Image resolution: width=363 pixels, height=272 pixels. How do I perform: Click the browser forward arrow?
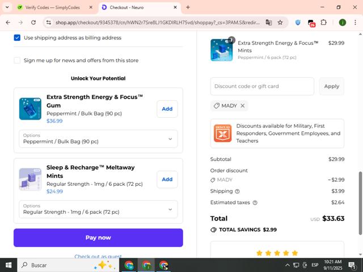coord(20,23)
